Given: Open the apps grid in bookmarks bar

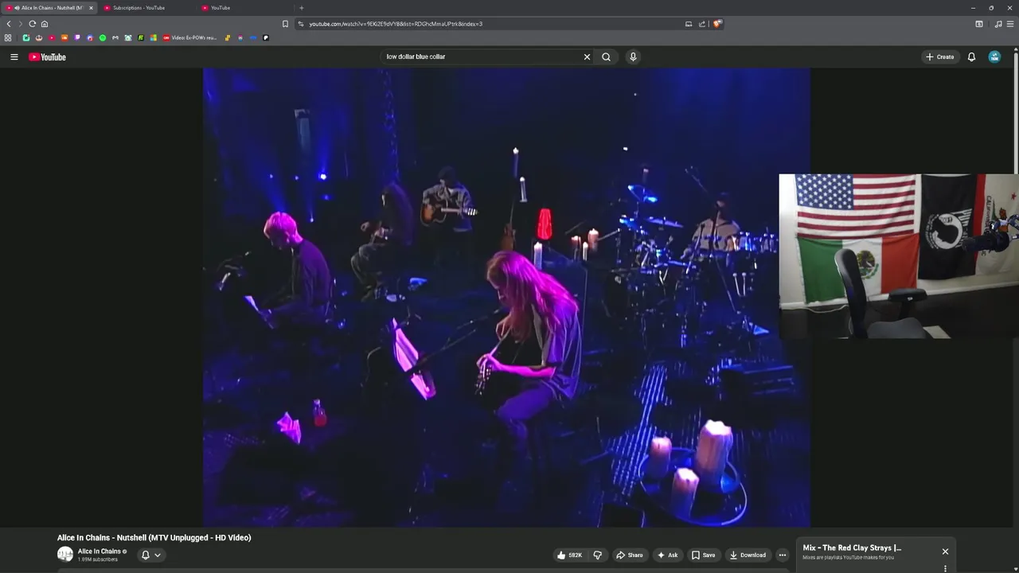Looking at the screenshot, I should tap(8, 37).
